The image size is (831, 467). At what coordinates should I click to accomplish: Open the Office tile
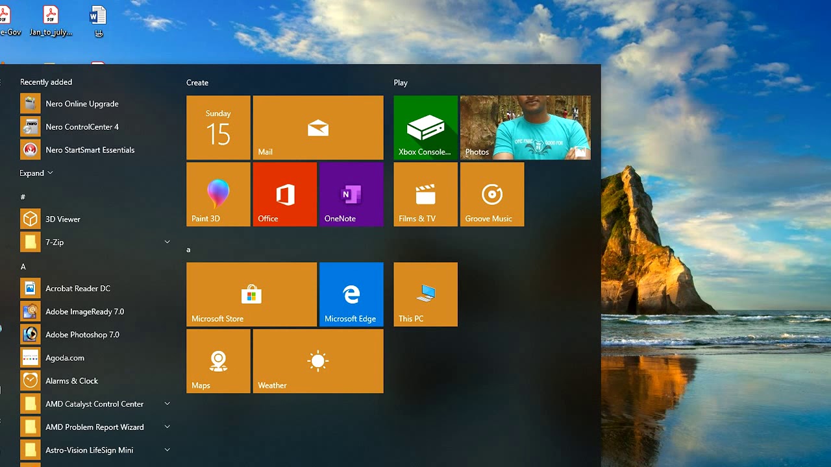(x=285, y=195)
